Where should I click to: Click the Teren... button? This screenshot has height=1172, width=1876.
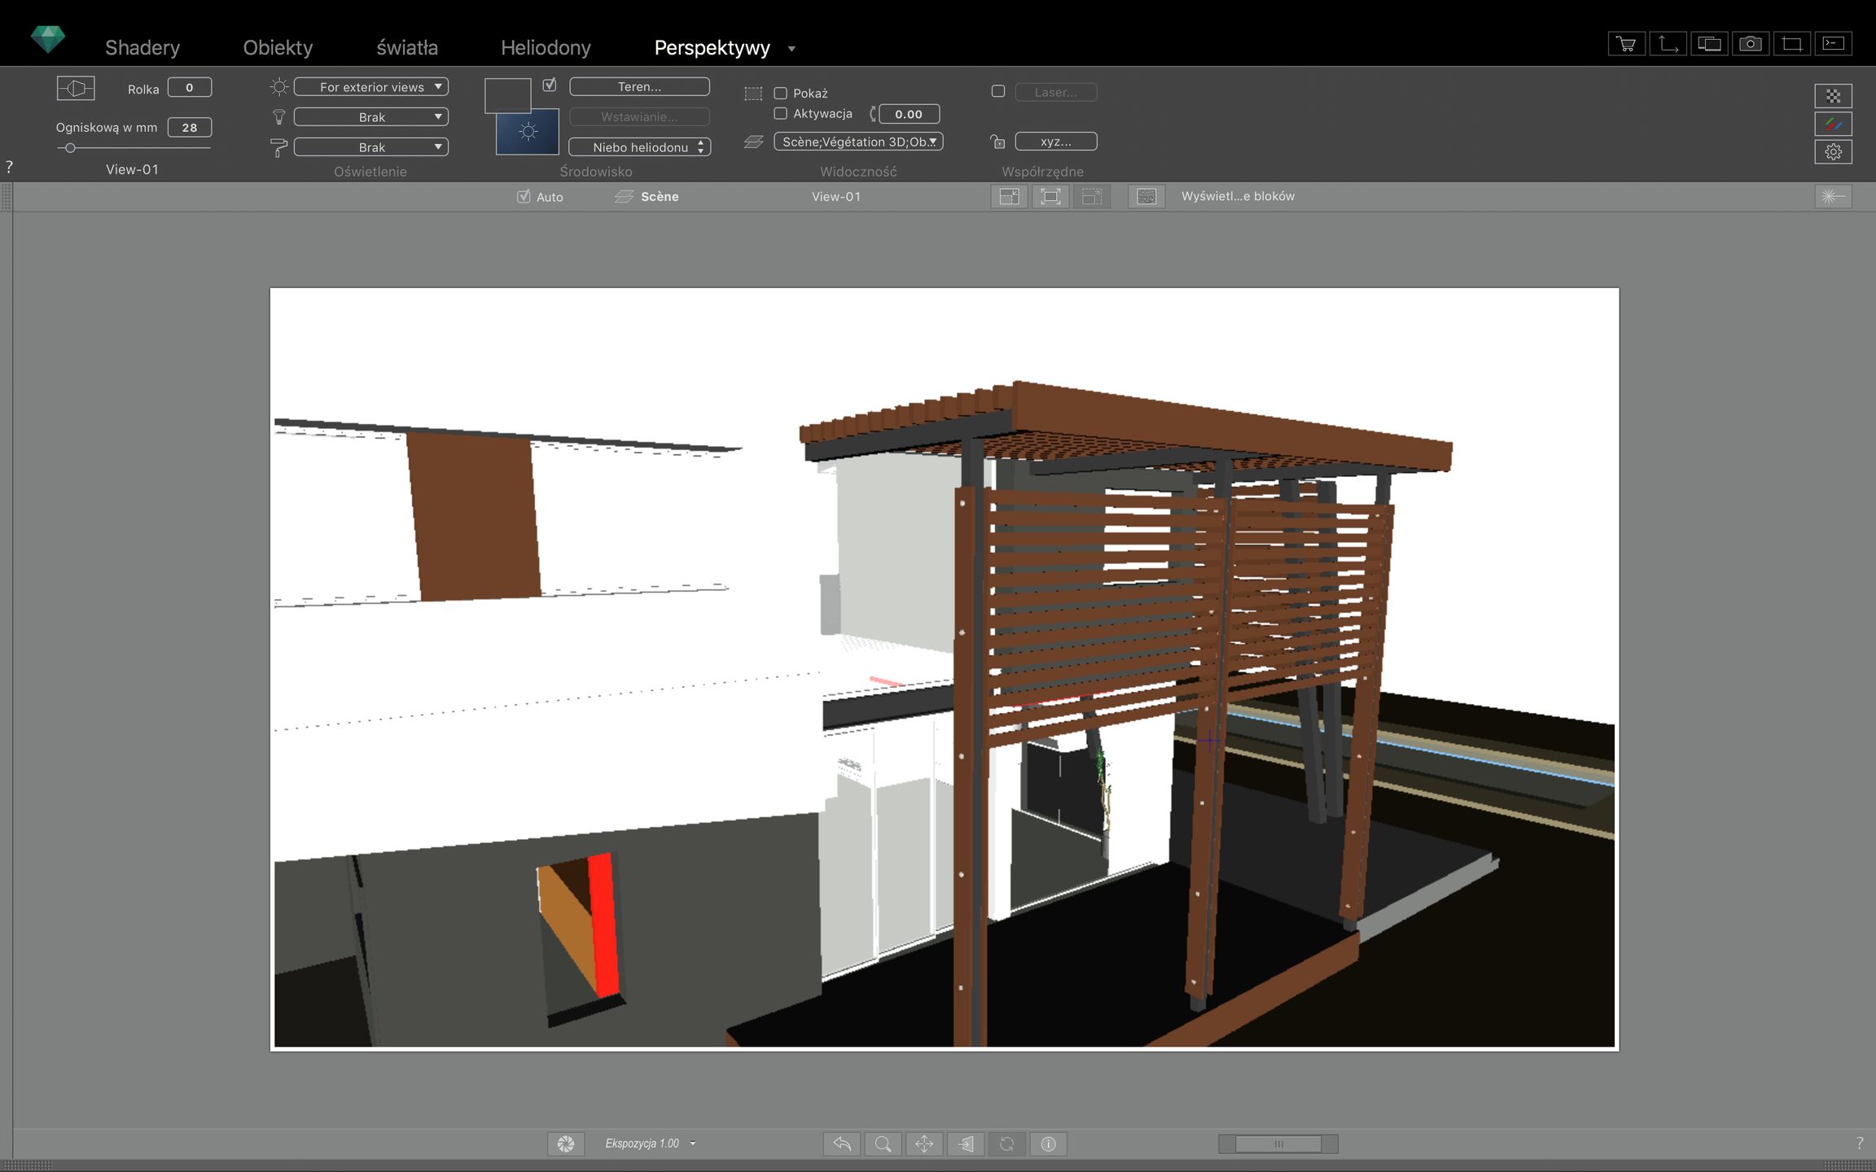point(639,86)
